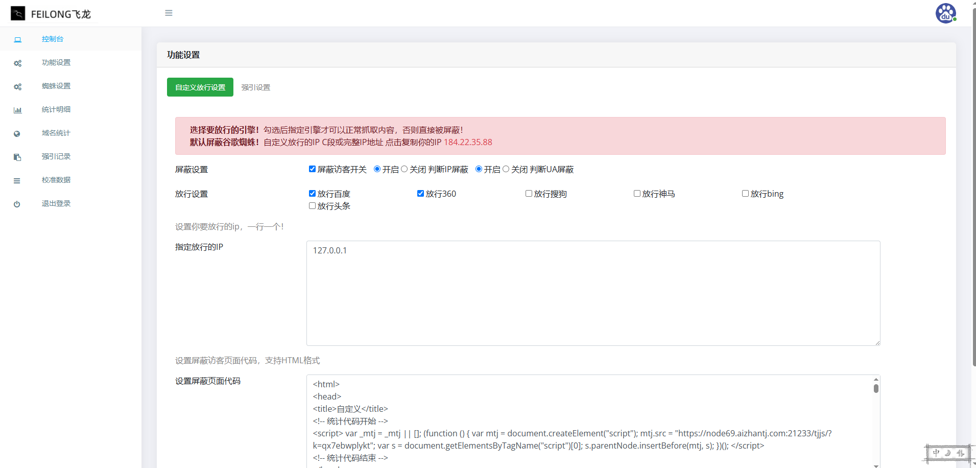This screenshot has width=976, height=468.
Task: Open 强引记录 in the sidebar
Action: pyautogui.click(x=56, y=156)
